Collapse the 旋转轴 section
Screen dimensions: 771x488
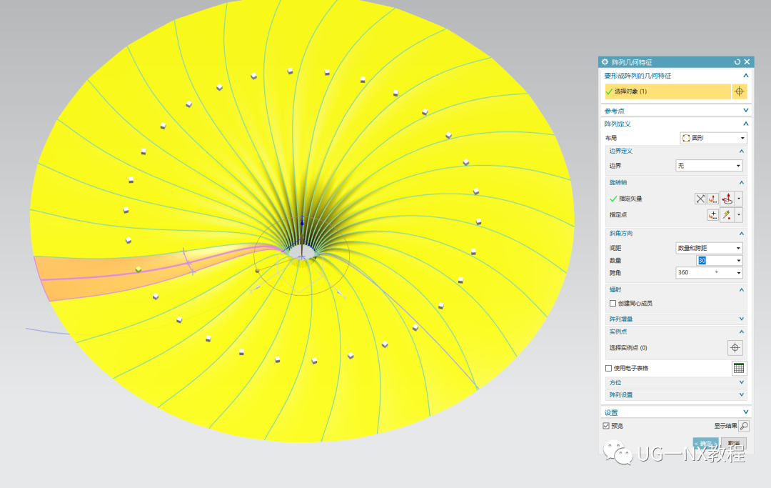pos(742,182)
